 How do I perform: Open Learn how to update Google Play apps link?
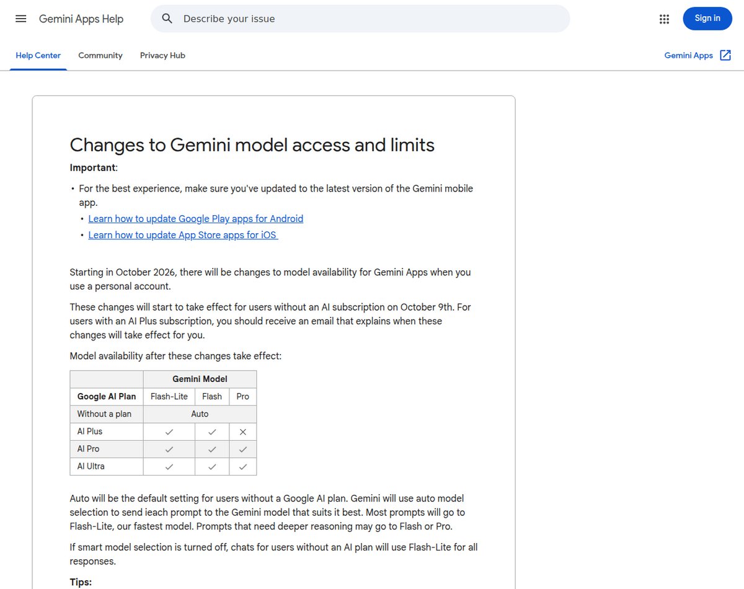pyautogui.click(x=196, y=219)
